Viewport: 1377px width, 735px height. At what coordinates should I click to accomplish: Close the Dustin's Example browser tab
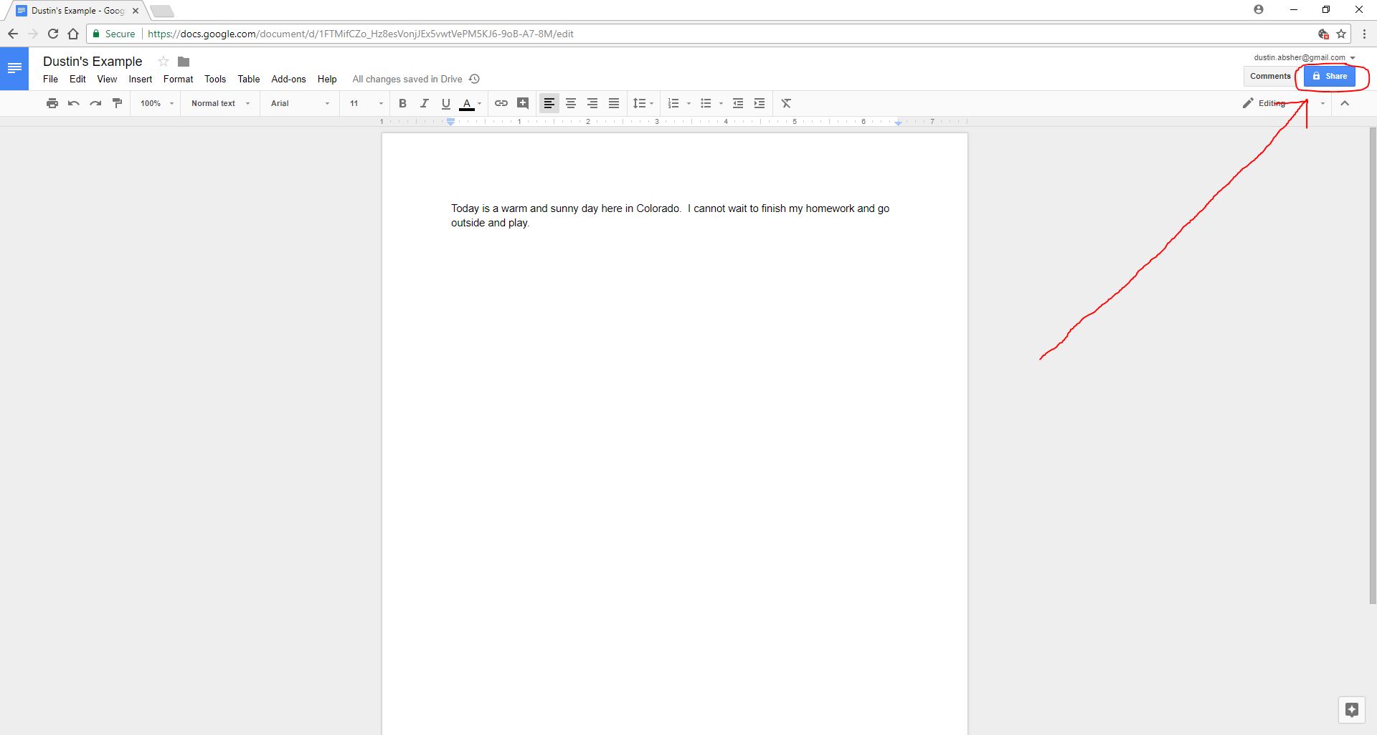tap(136, 11)
